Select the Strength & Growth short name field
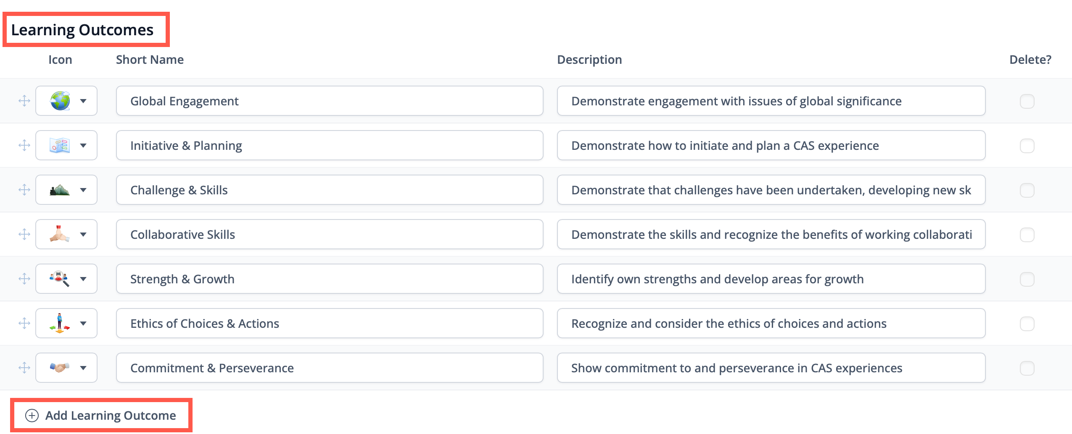Screen dimensions: 1072x434 pos(330,279)
